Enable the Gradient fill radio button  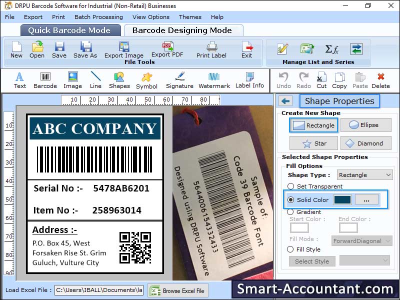290,212
